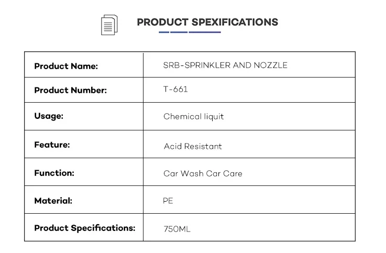Click the Product Number label
Image resolution: width=386 pixels, height=253 pixels.
(x=70, y=90)
